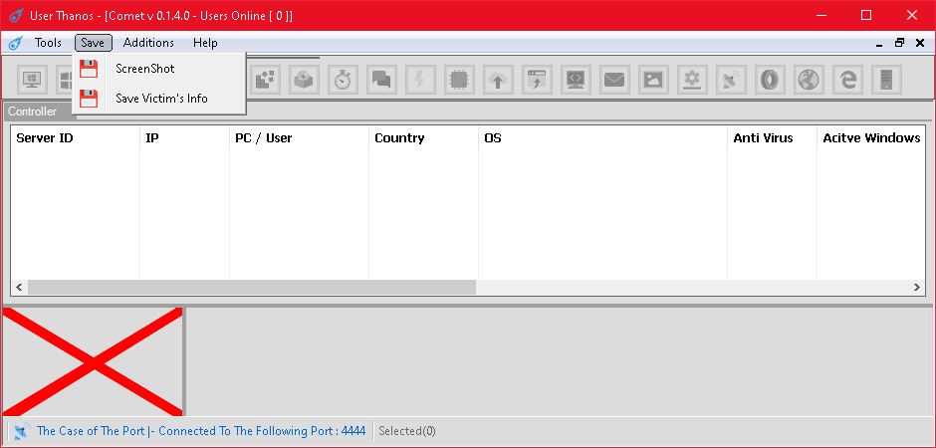The width and height of the screenshot is (936, 448).
Task: Choose ScreenShot from the Save menu
Action: click(x=144, y=69)
